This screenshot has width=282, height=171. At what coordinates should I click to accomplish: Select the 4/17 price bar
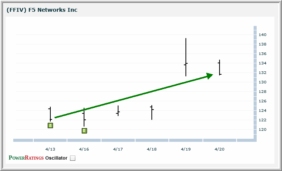pyautogui.click(x=118, y=111)
